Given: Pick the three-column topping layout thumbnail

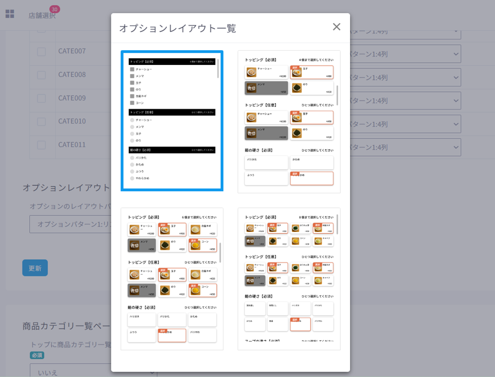Looking at the screenshot, I should 172,279.
